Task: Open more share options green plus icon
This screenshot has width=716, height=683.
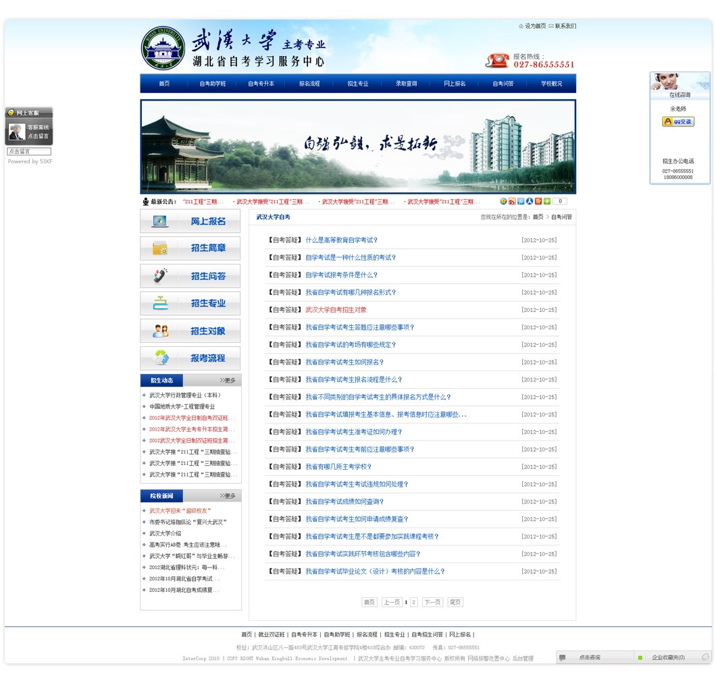Action: click(546, 201)
